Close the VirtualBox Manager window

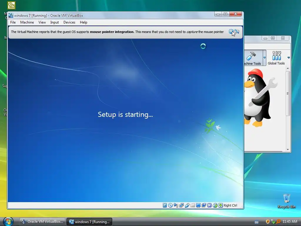(283, 38)
